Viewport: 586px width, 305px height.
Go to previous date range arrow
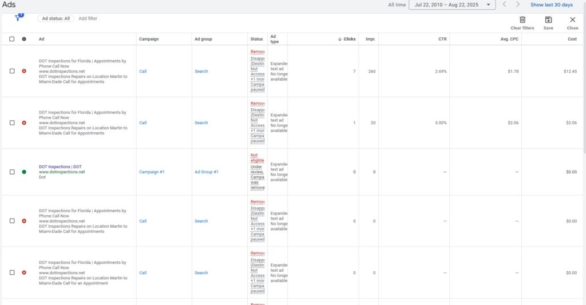click(x=504, y=5)
